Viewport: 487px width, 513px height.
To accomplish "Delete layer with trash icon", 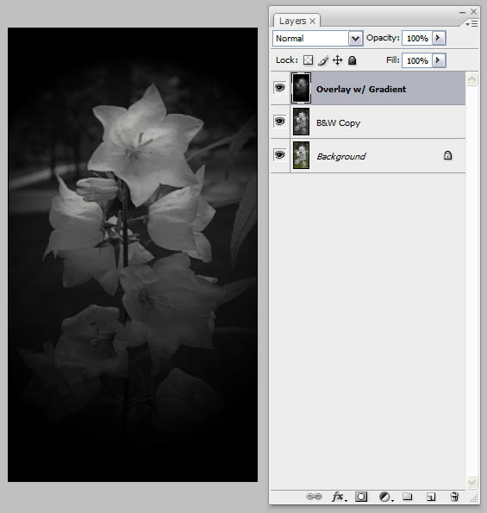I will 454,497.
